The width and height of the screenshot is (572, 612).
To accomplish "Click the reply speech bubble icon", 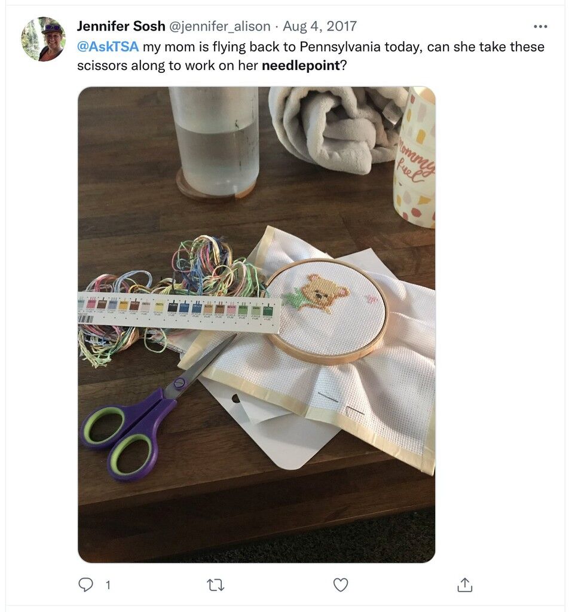I will click(x=85, y=585).
